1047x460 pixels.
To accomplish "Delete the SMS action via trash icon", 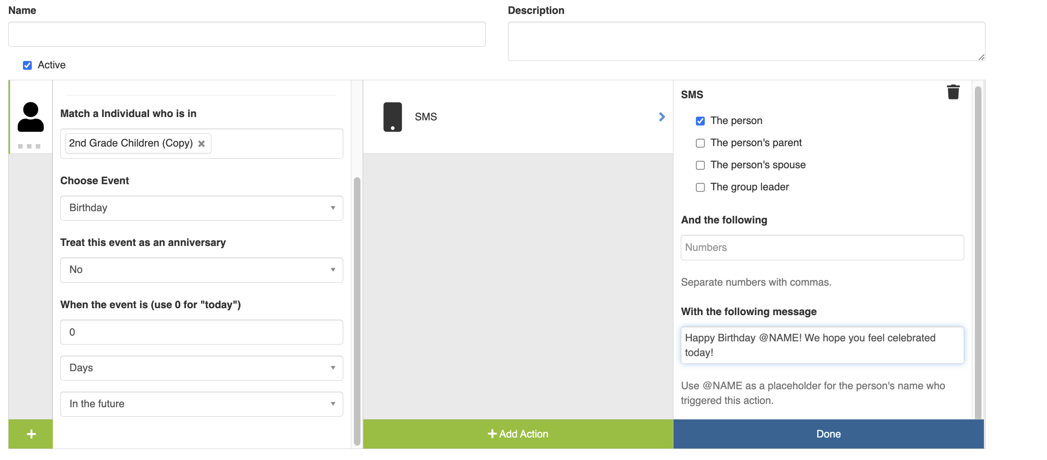I will [x=953, y=92].
